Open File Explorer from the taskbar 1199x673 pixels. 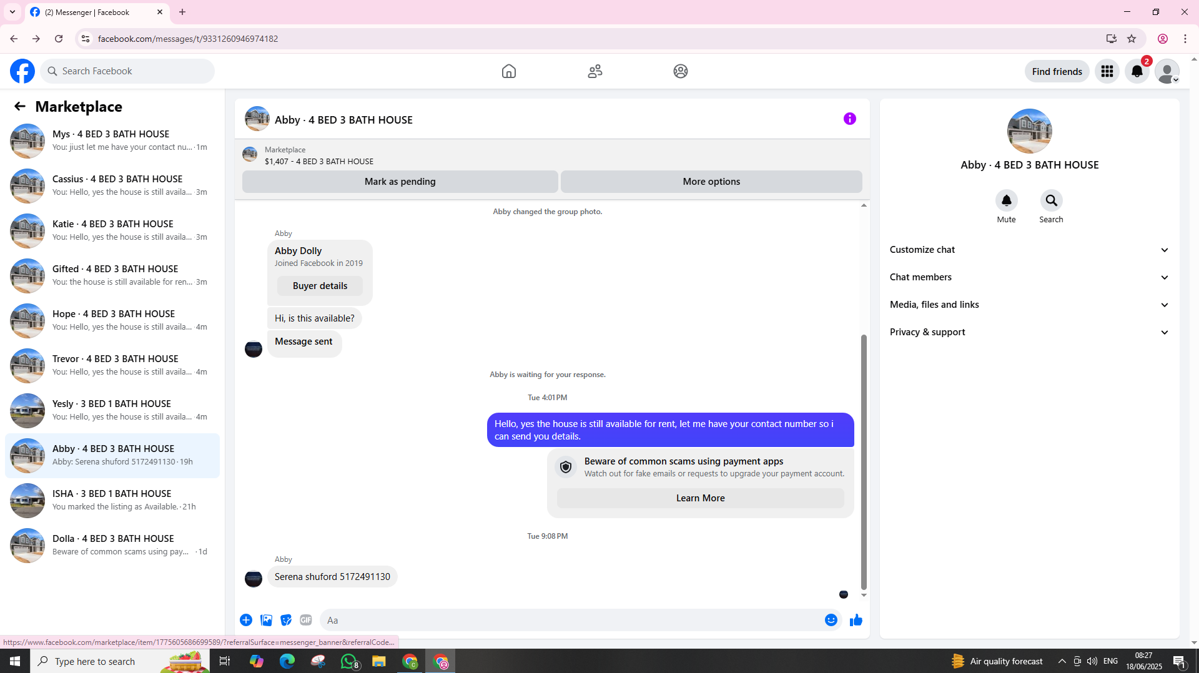[x=379, y=661]
